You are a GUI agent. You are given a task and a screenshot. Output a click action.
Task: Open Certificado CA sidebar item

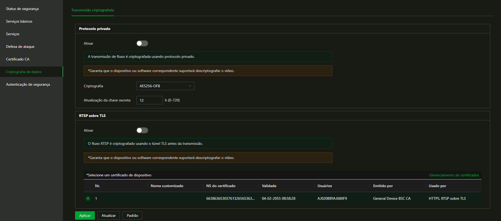pyautogui.click(x=18, y=59)
